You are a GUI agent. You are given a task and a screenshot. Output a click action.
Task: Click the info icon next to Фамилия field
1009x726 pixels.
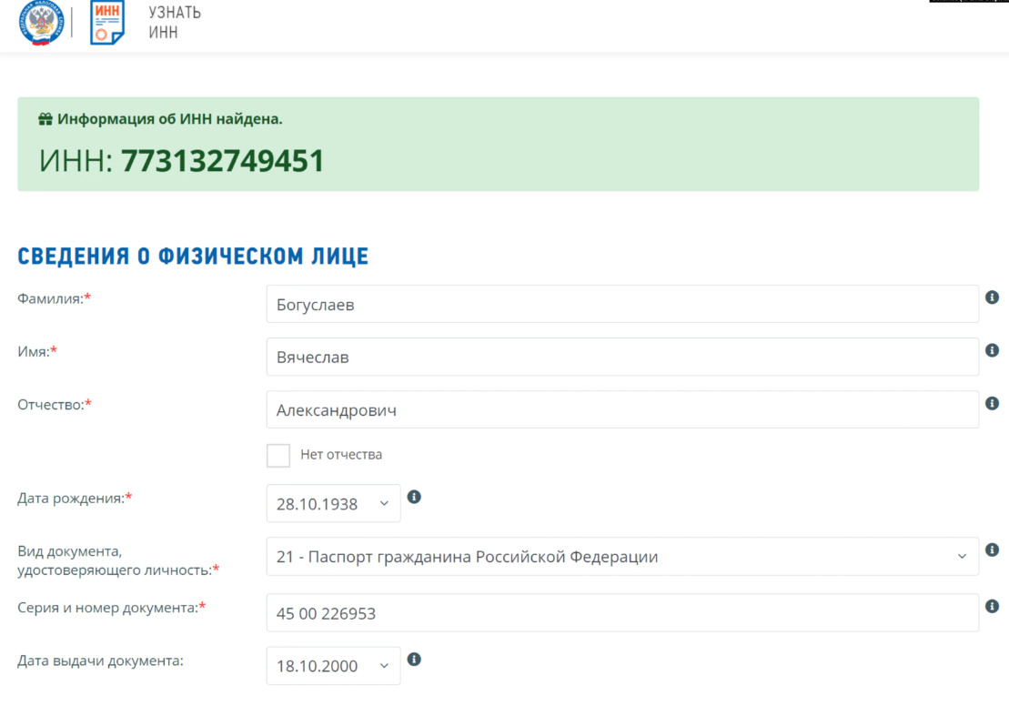pos(993,297)
